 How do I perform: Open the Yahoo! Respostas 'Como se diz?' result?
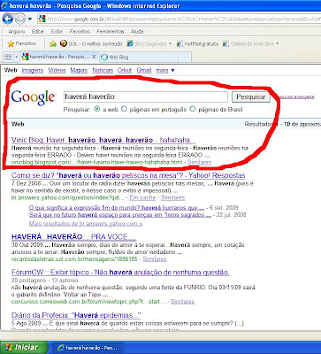[128, 175]
